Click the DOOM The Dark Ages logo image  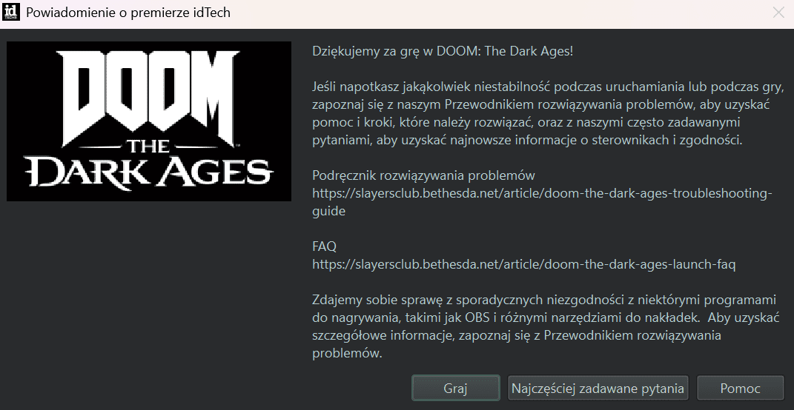[x=149, y=121]
